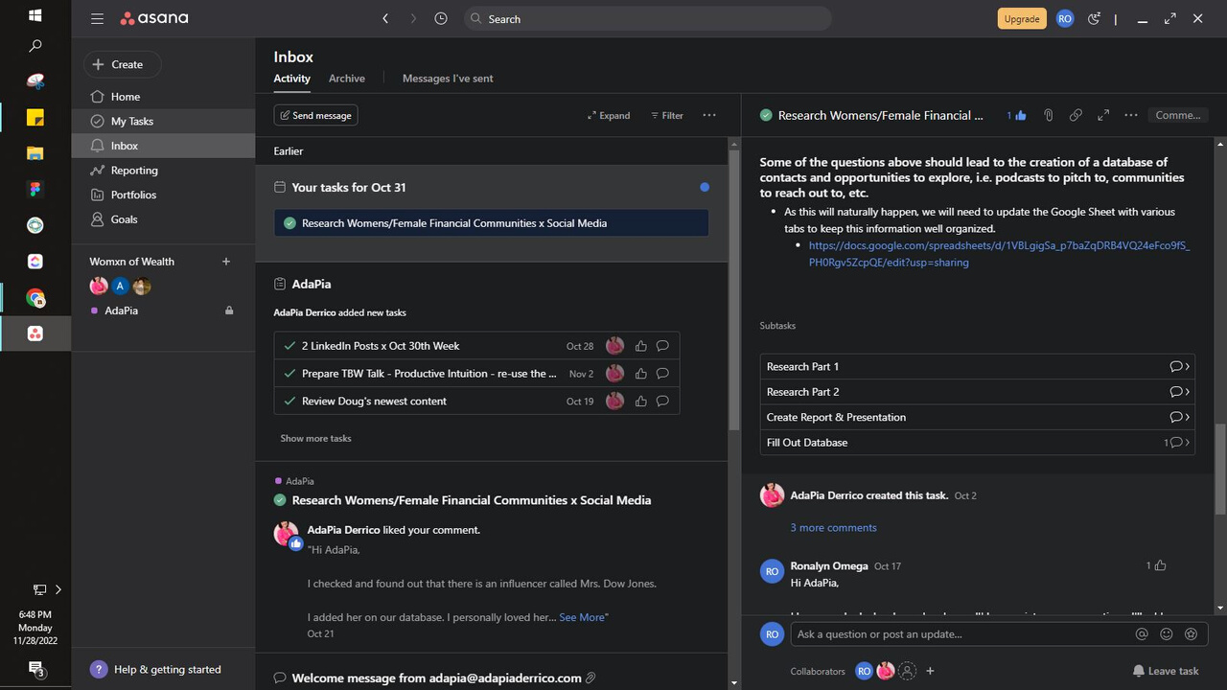This screenshot has width=1227, height=690.
Task: Open recent history clock icon
Action: (x=441, y=18)
